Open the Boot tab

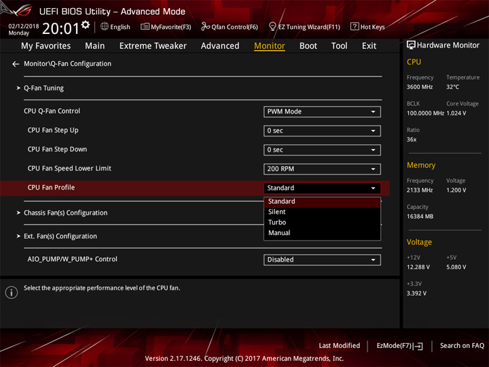pyautogui.click(x=308, y=46)
